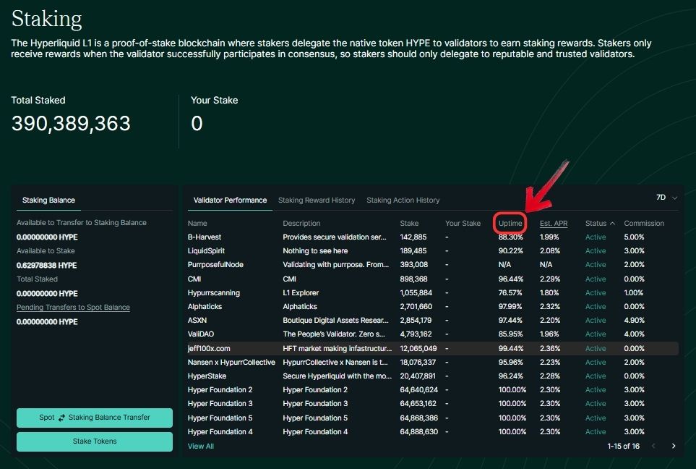Click the stake value 142,885
The width and height of the screenshot is (696, 469).
pos(413,237)
